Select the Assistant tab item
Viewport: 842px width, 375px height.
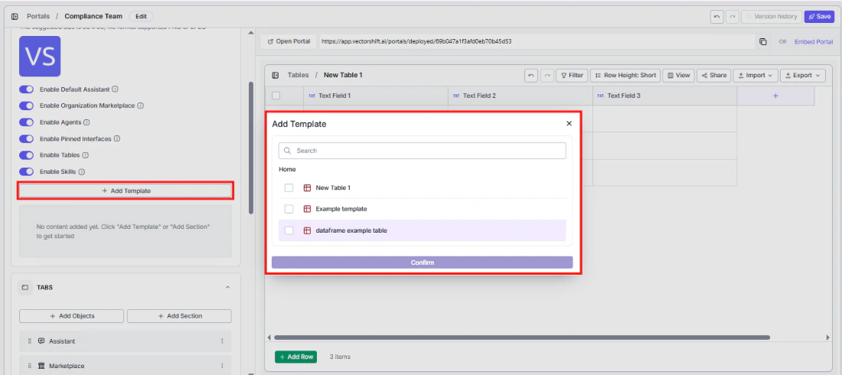[x=125, y=341]
